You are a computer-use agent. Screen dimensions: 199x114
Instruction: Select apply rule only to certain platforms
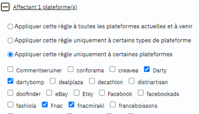[x=10, y=54]
